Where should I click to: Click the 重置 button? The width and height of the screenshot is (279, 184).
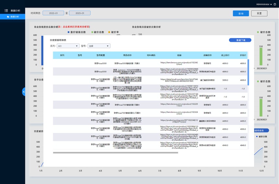pos(259,14)
